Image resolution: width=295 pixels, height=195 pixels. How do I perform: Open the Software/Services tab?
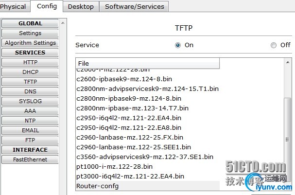135,6
